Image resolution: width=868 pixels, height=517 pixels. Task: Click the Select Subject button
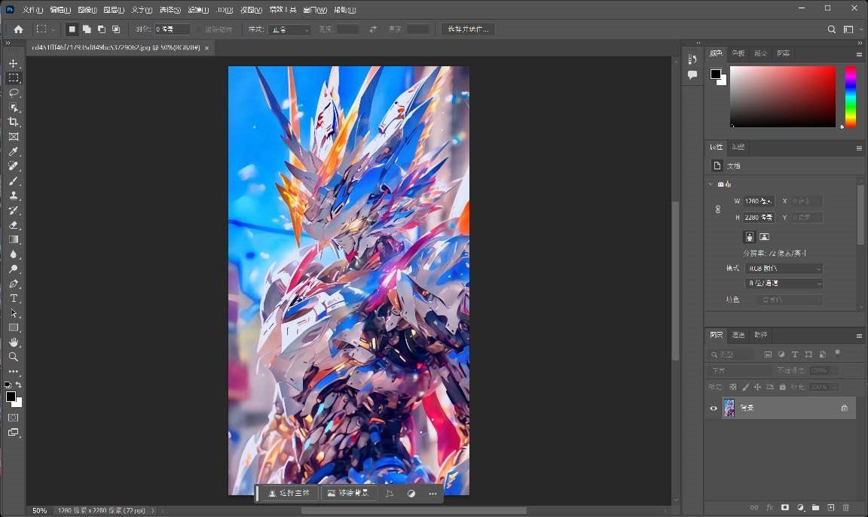289,494
